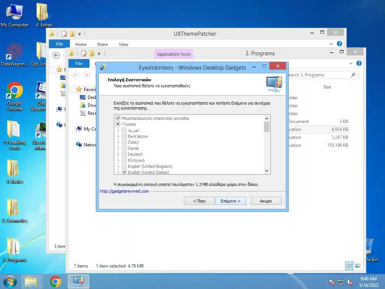Click the component list scrollbar thumb
Image resolution: width=385 pixels, height=289 pixels.
point(267,127)
